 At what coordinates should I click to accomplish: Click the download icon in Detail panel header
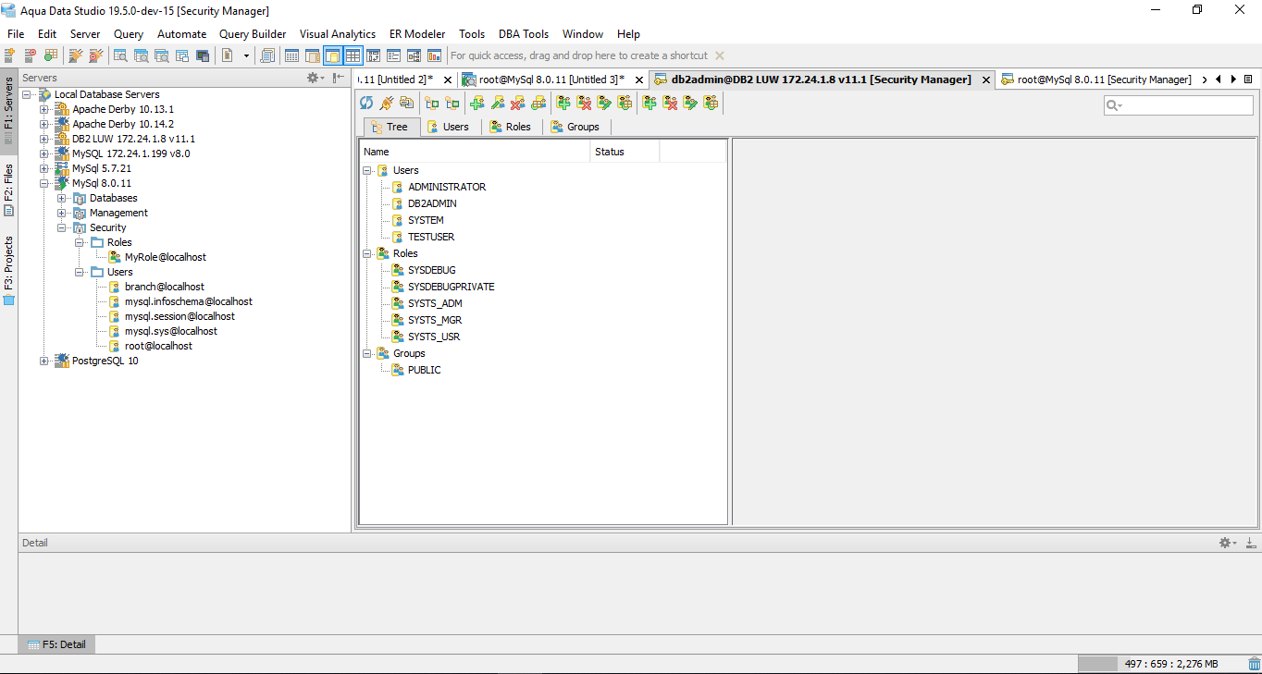pyautogui.click(x=1250, y=543)
